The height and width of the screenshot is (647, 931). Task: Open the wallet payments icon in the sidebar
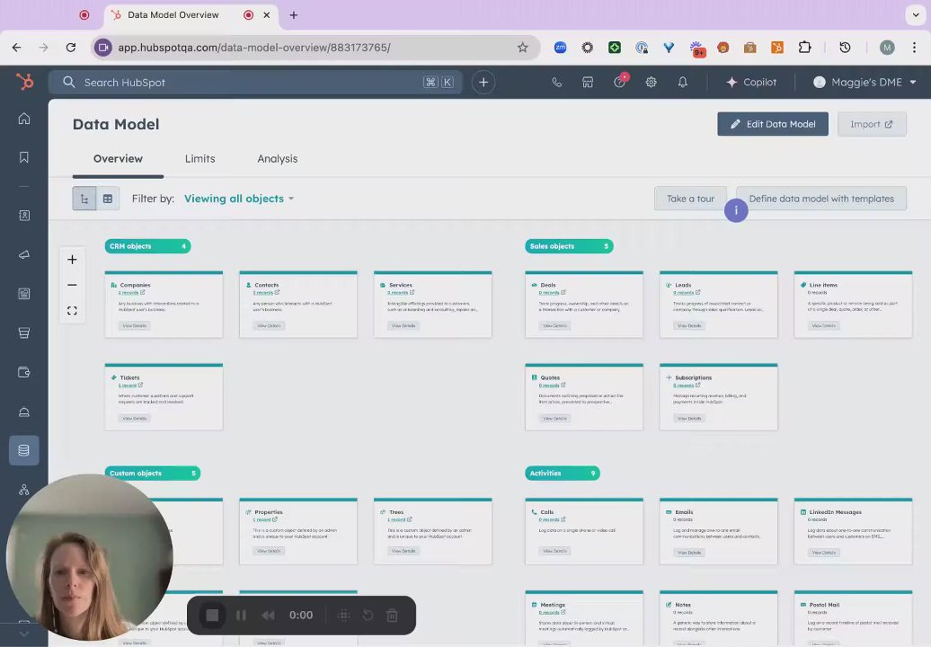point(23,372)
